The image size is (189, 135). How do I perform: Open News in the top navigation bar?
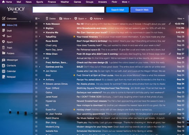[29, 2]
